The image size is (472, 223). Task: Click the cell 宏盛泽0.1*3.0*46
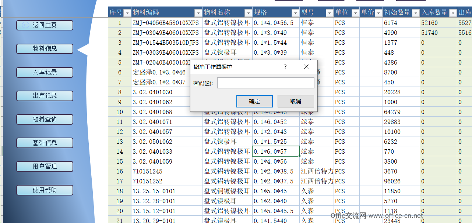[x=161, y=72]
